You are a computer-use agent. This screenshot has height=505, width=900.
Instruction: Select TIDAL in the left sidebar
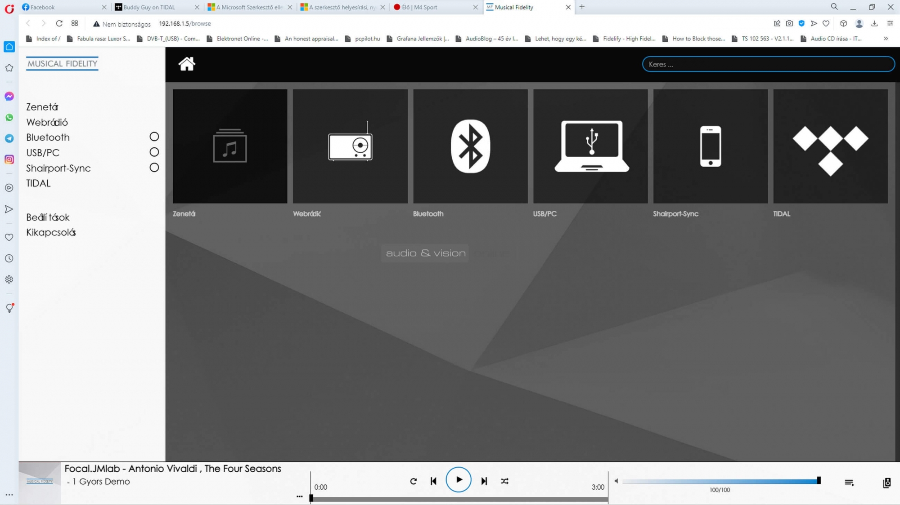pyautogui.click(x=38, y=183)
